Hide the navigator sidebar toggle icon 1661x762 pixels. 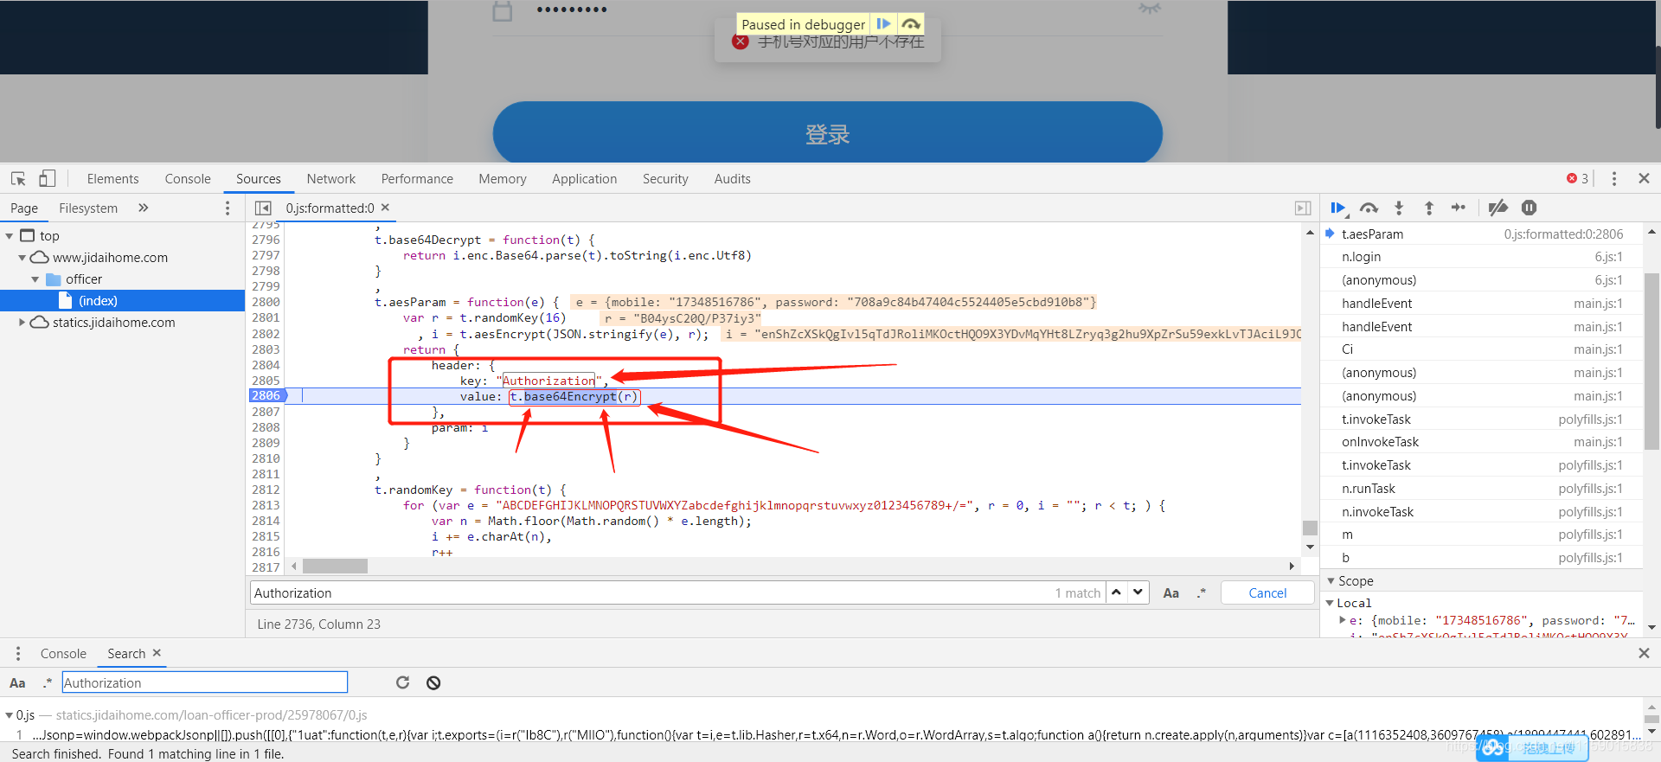[x=263, y=208]
